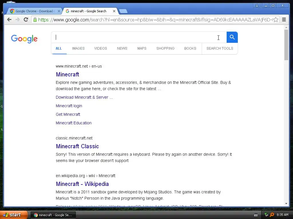Open a new tab with the tab button
Viewport: 293px width, 219px height.
point(123,11)
